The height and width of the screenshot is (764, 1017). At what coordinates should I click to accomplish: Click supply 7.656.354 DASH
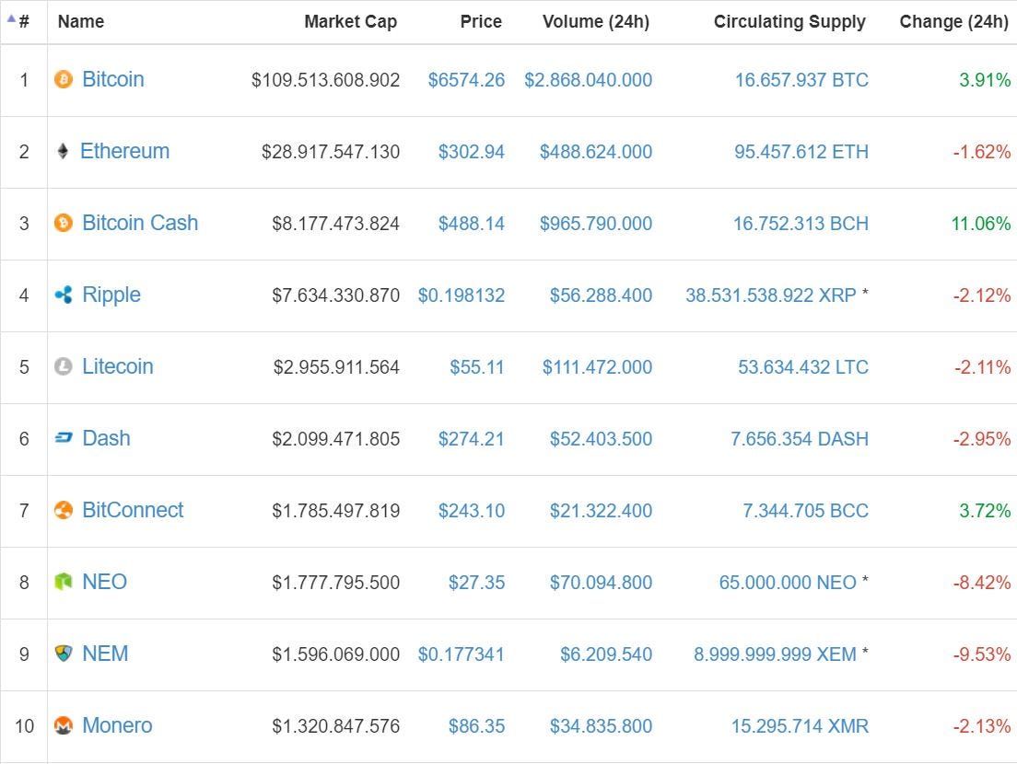click(x=800, y=439)
